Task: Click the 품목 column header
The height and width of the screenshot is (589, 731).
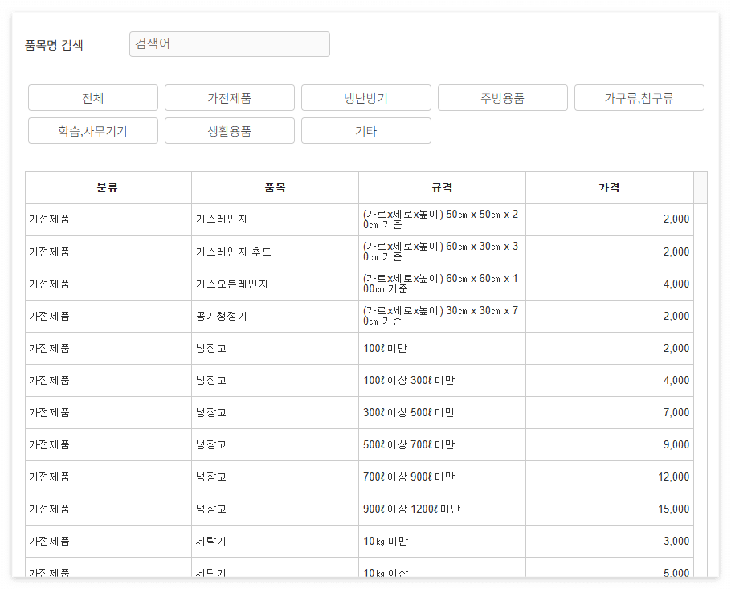Action: coord(275,187)
